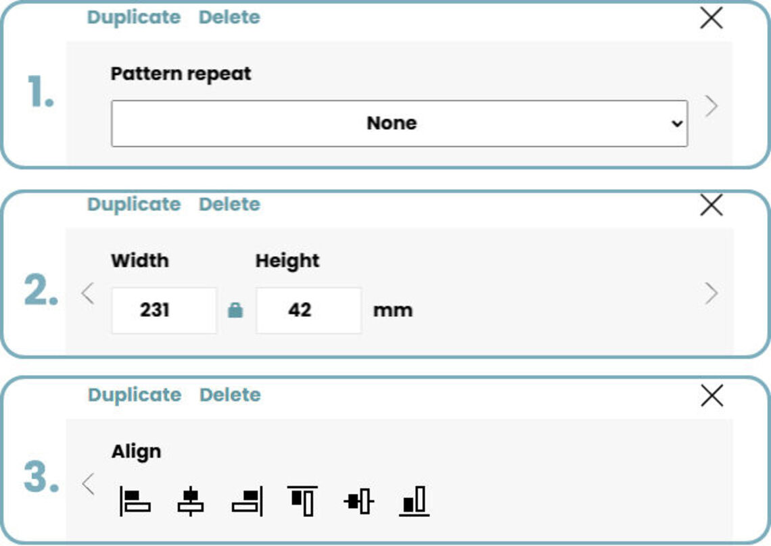Click Duplicate above Width and Height
771x546 pixels.
pos(134,204)
